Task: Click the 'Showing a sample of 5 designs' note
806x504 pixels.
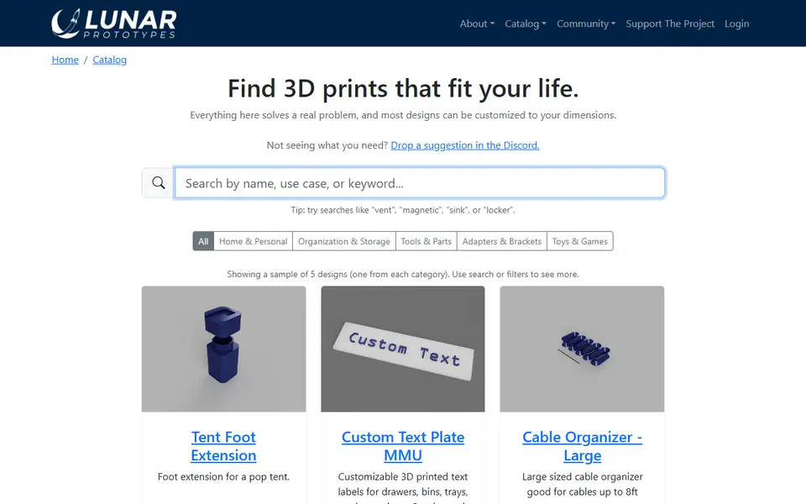Action: click(403, 274)
